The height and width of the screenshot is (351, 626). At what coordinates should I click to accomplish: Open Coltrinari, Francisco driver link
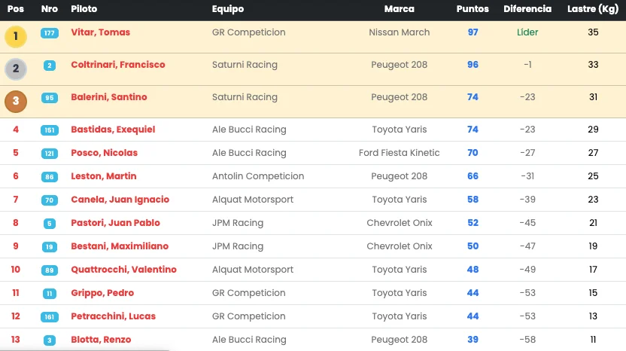117,66
